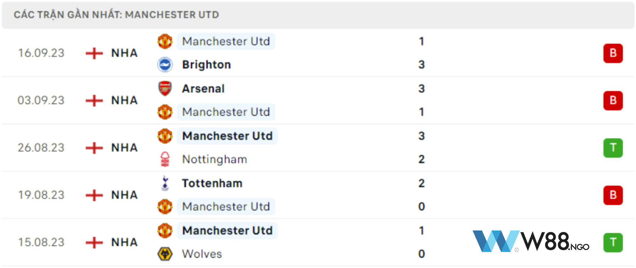Click the Nottingham Forest crest icon
The height and width of the screenshot is (268, 636).
[165, 159]
